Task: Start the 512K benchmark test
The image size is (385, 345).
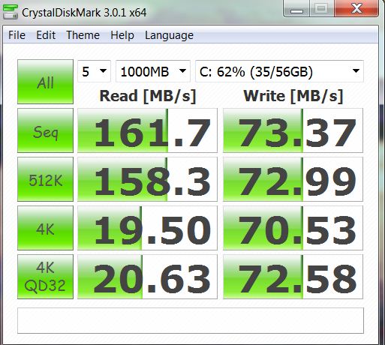Action: coord(45,179)
